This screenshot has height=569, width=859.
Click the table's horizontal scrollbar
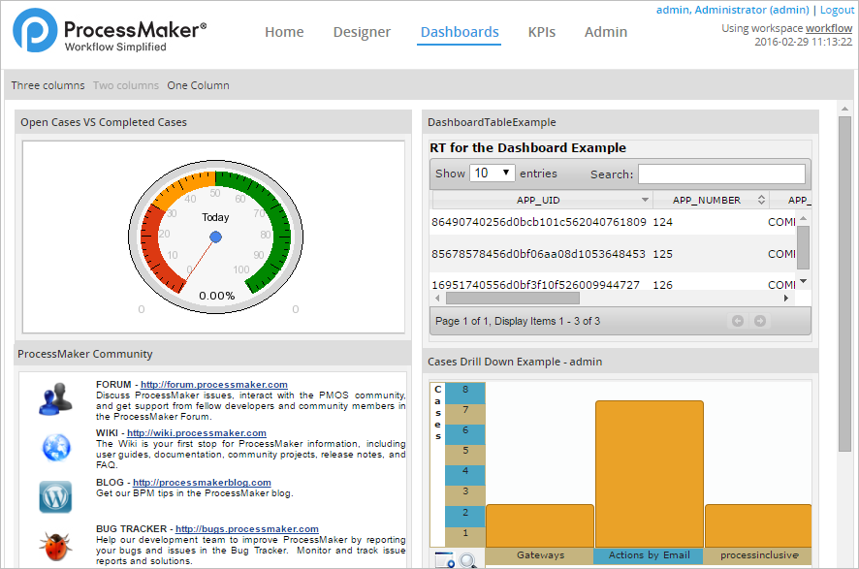tap(504, 298)
